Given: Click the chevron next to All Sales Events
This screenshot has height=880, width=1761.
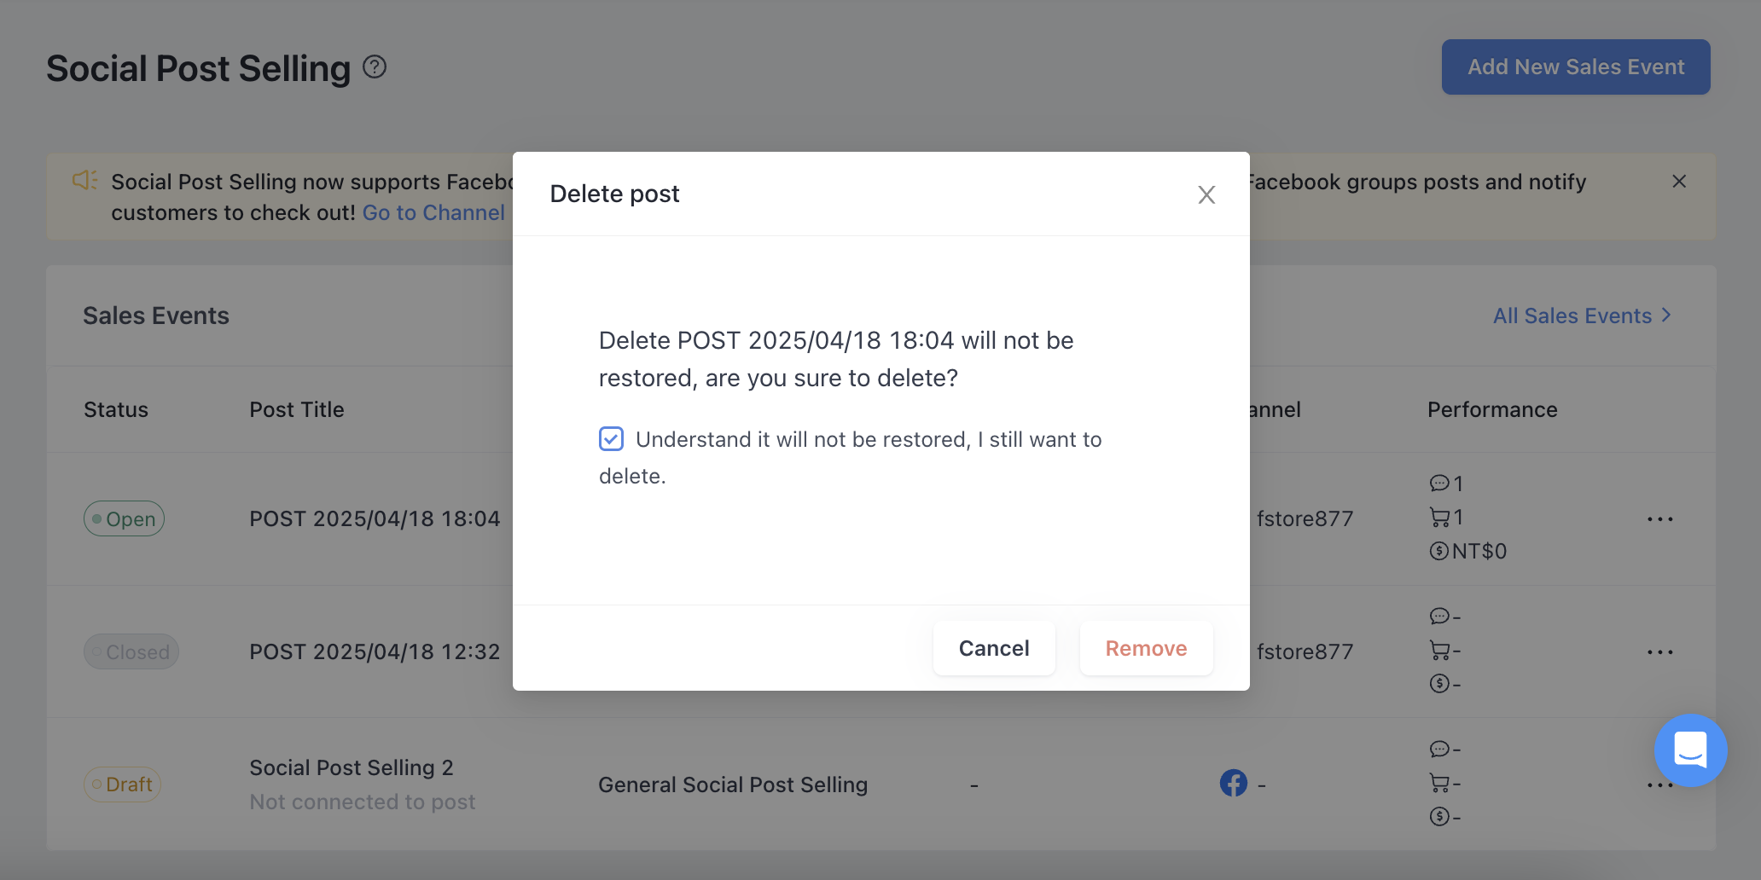Looking at the screenshot, I should 1665,316.
